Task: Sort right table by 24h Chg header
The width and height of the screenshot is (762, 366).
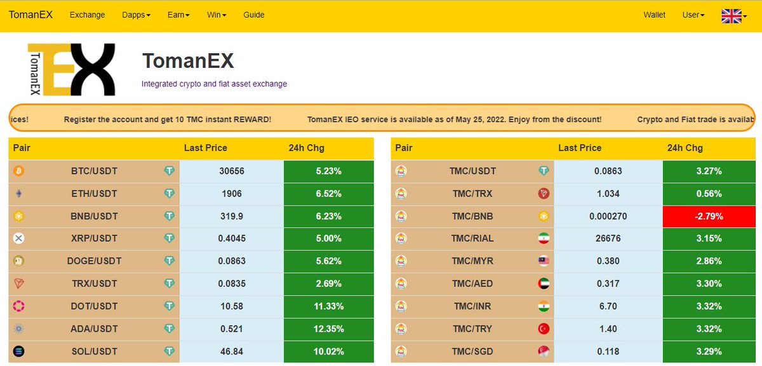Action: point(685,148)
